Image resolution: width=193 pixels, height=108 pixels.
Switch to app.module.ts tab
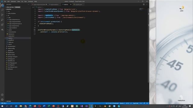[x=54, y=4]
